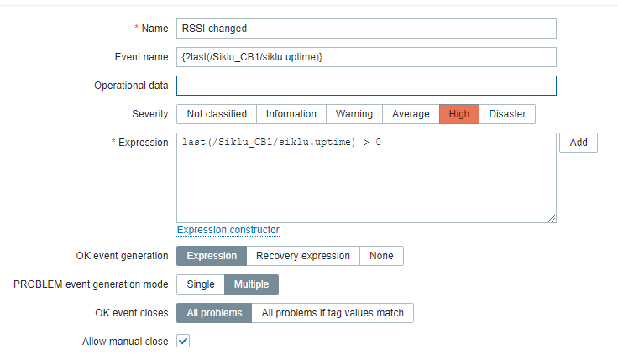Select Multiple PROBLEM event generation mode
The image size is (618, 360).
252,284
